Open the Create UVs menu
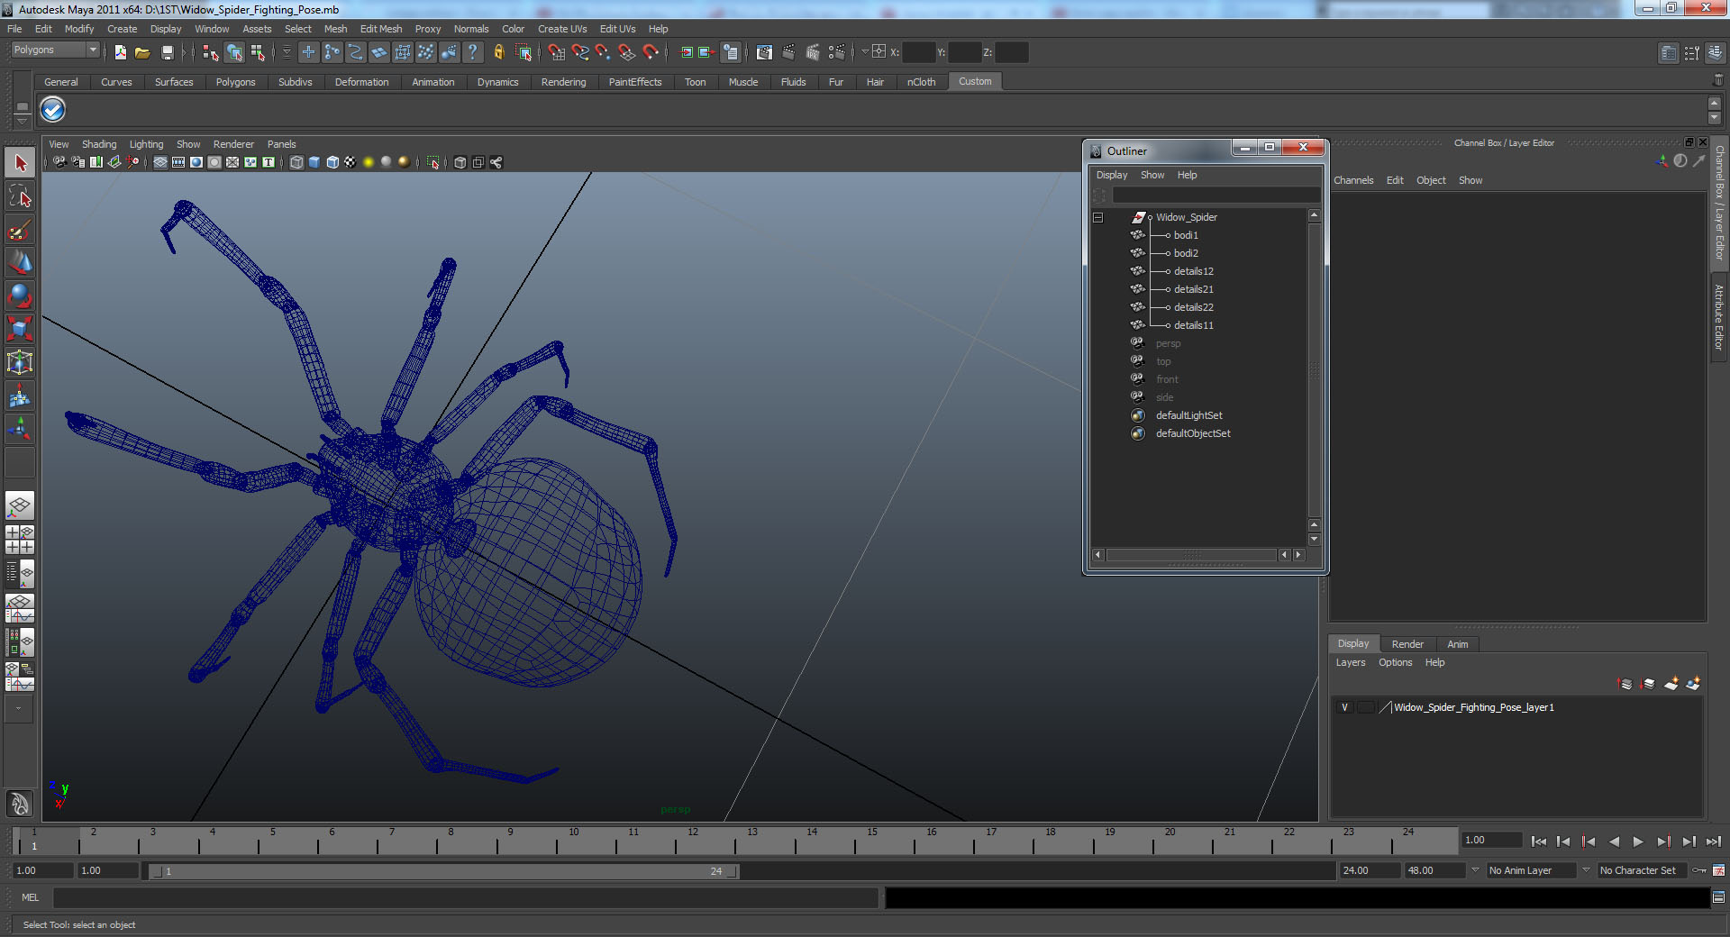The height and width of the screenshot is (937, 1730). click(x=562, y=29)
